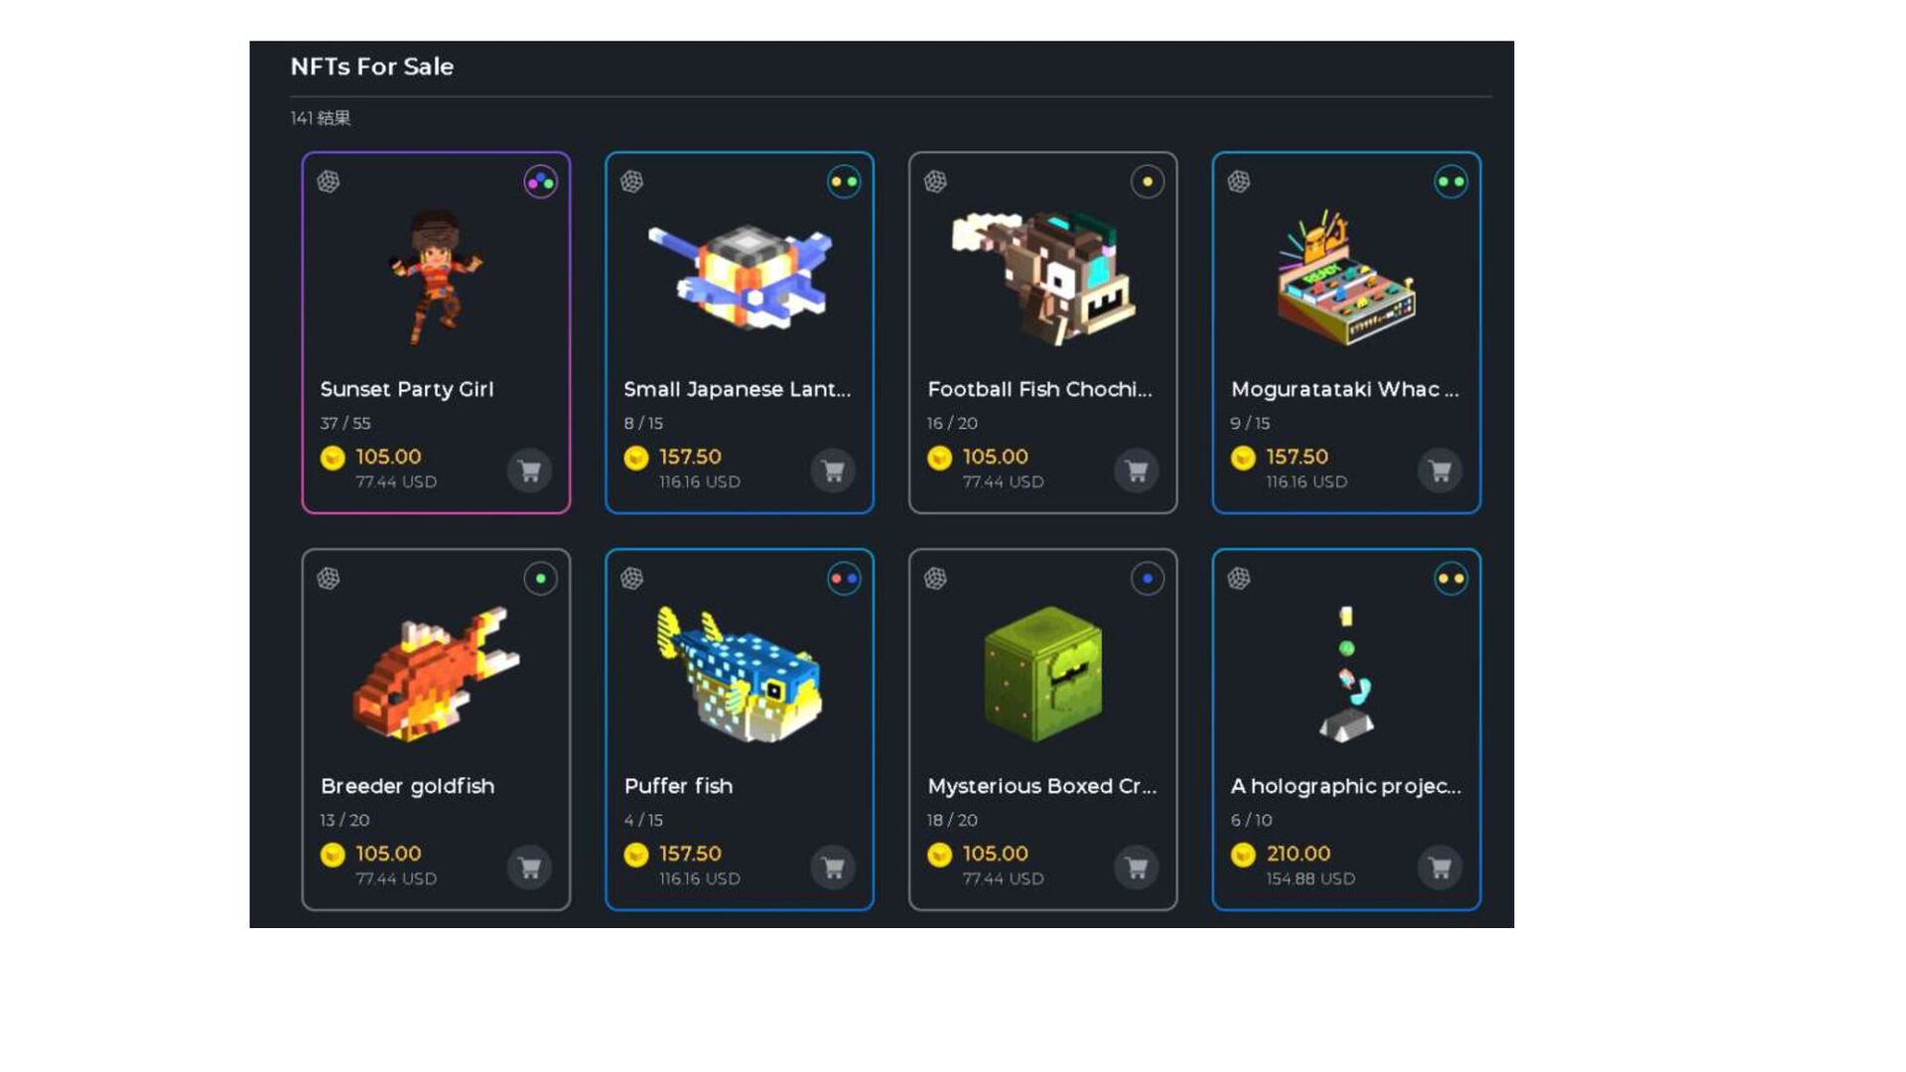The height and width of the screenshot is (1072, 1906).
Task: Open the Moguratataki Whac thumbnail image
Action: 1346,278
